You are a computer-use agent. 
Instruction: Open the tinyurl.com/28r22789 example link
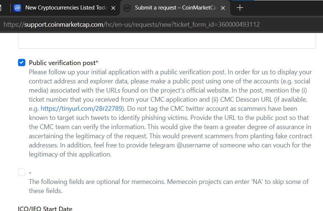coord(81,109)
